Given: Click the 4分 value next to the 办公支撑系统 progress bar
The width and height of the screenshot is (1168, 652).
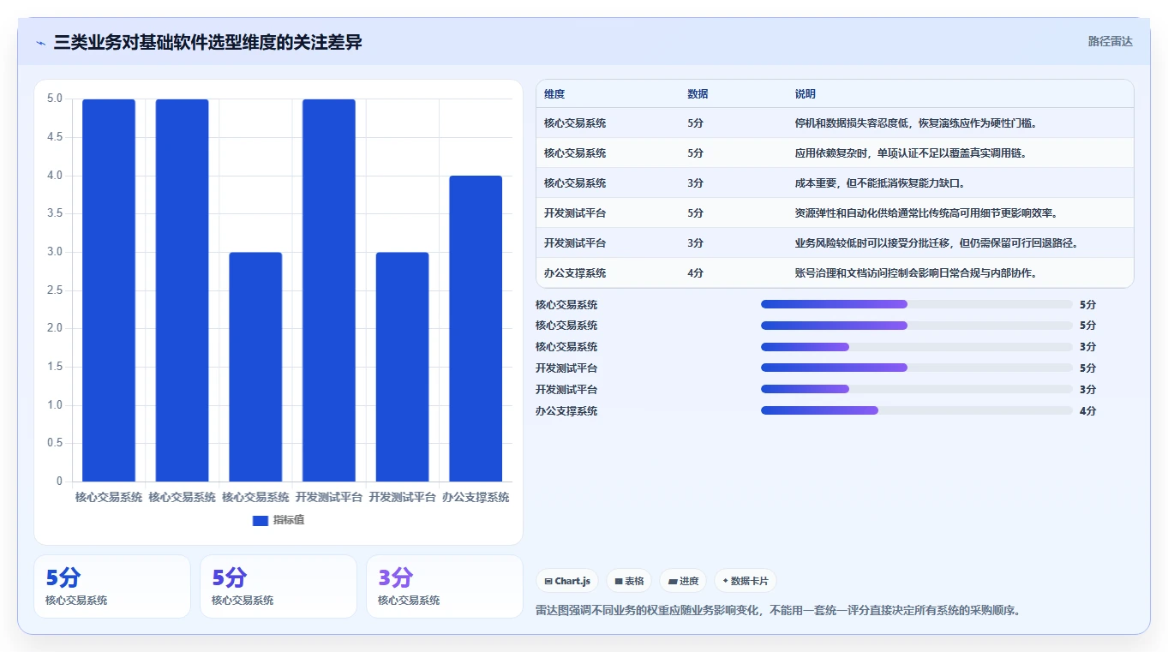Looking at the screenshot, I should pyautogui.click(x=1087, y=411).
